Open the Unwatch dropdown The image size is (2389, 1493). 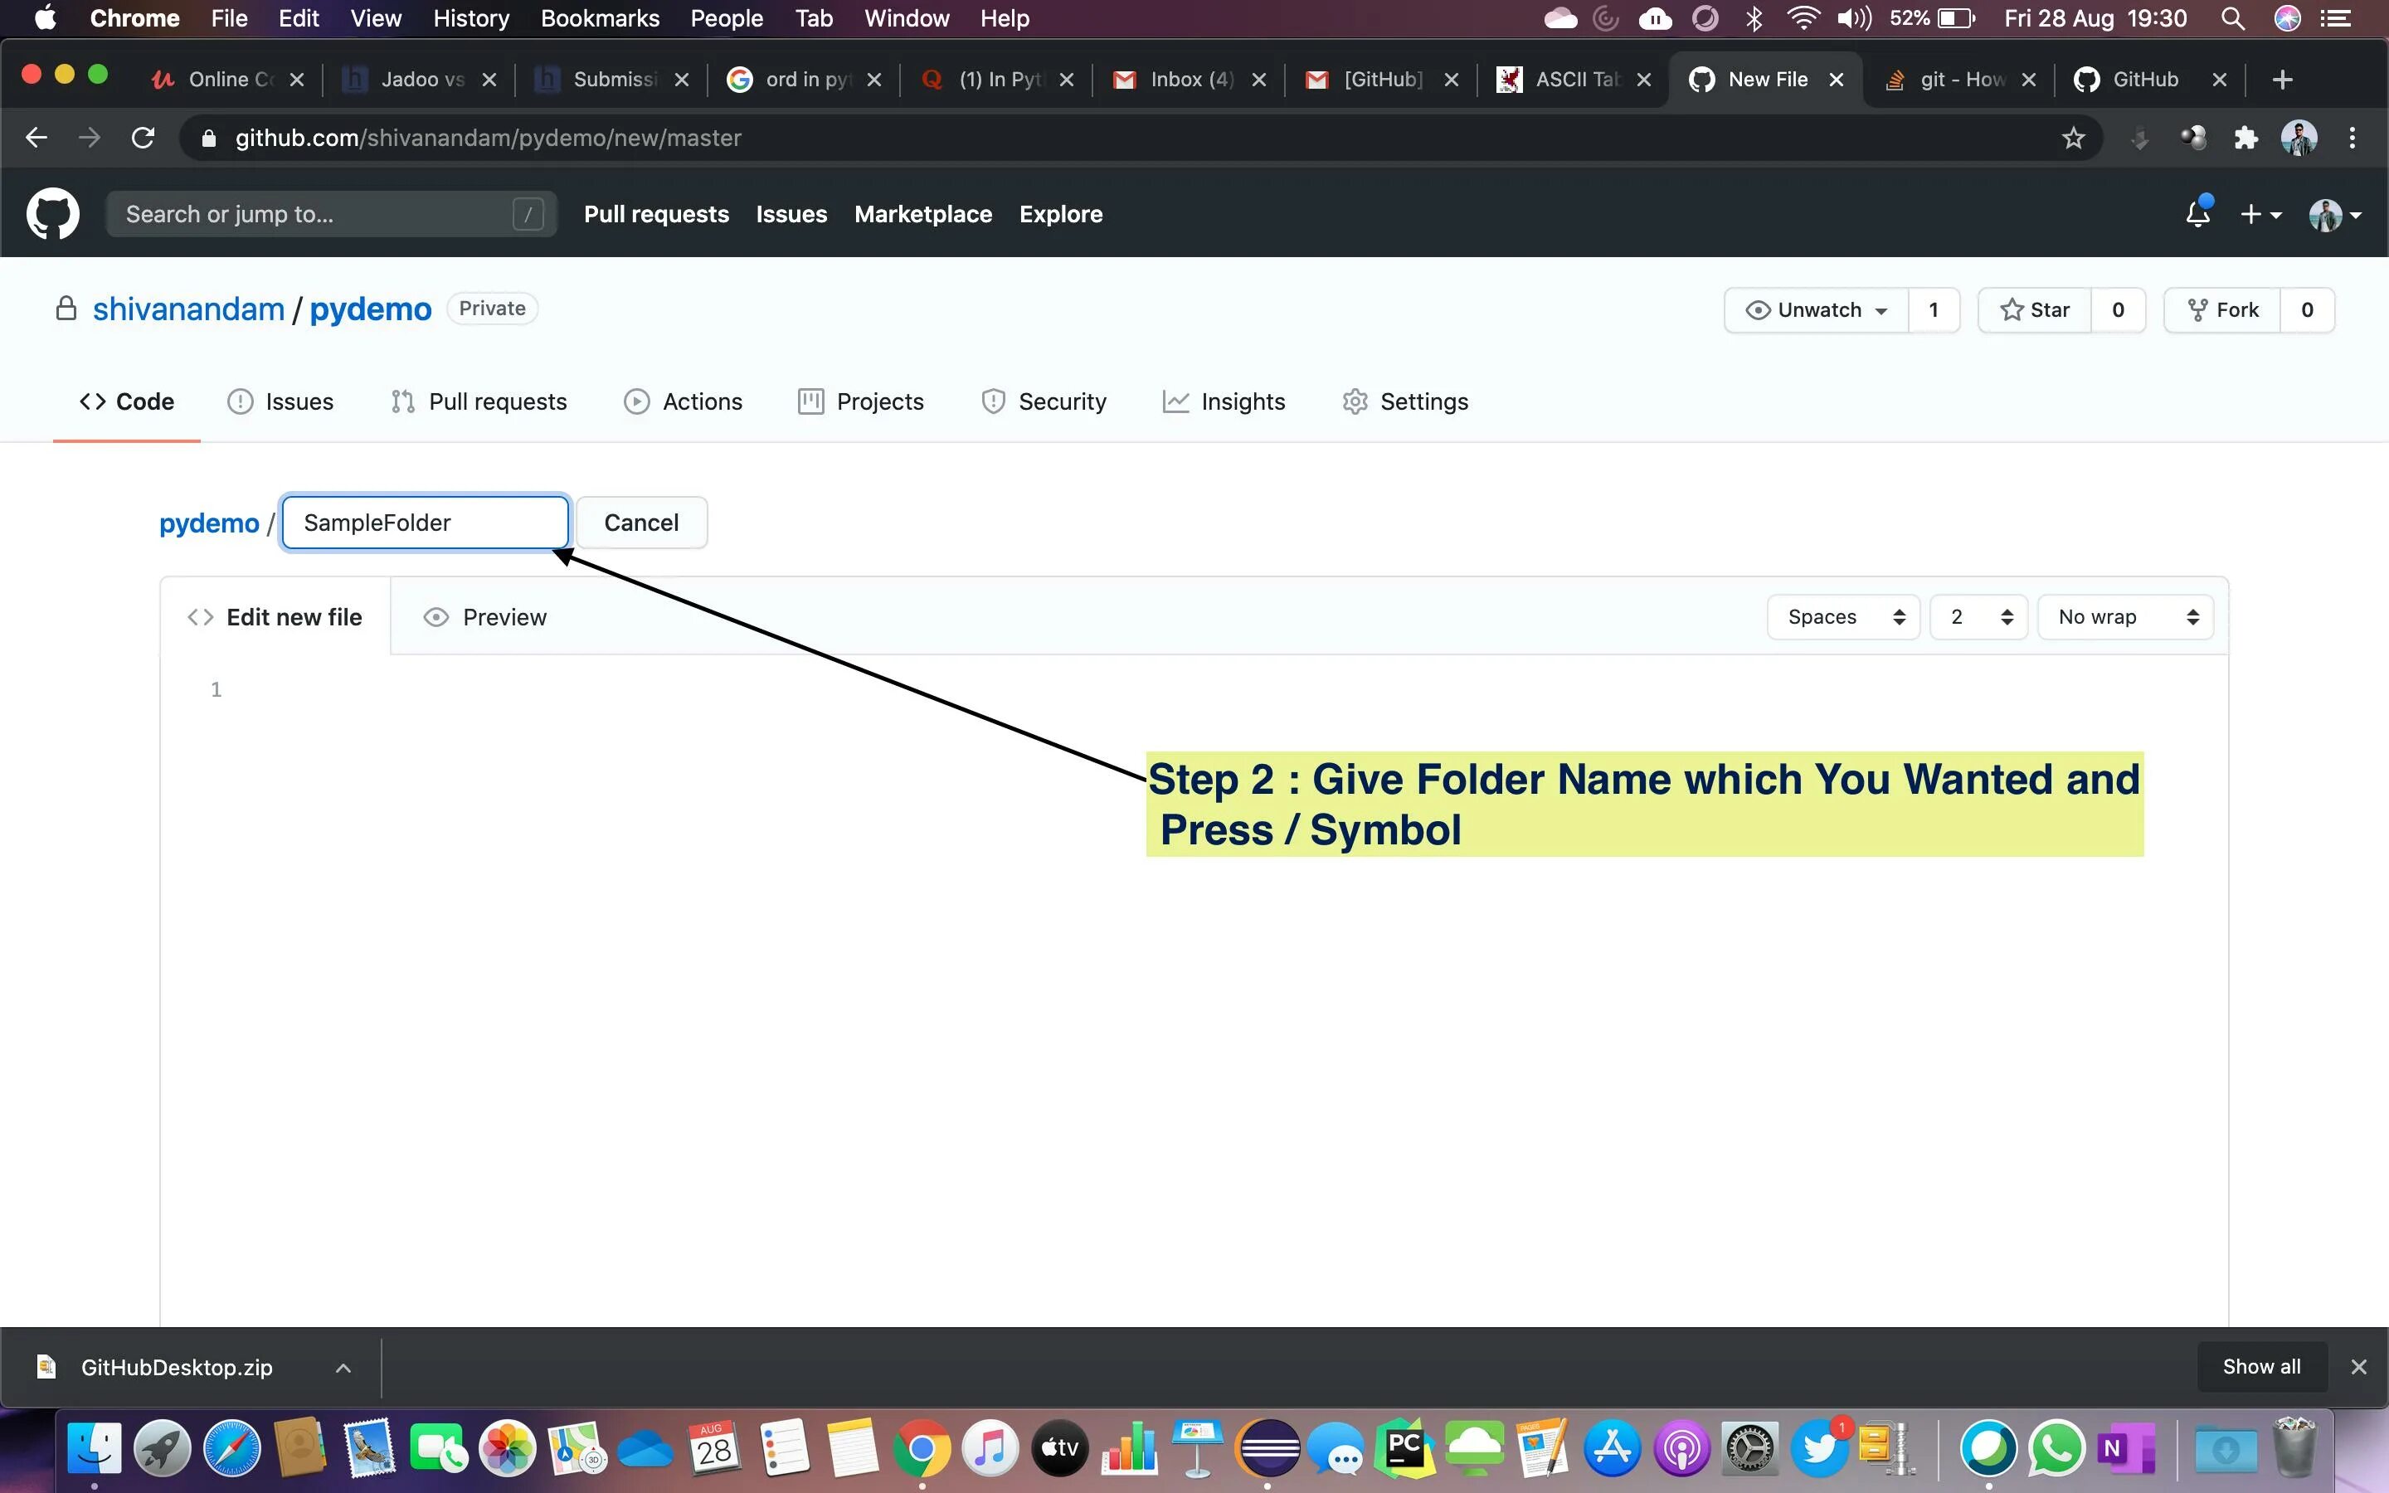coord(1817,310)
